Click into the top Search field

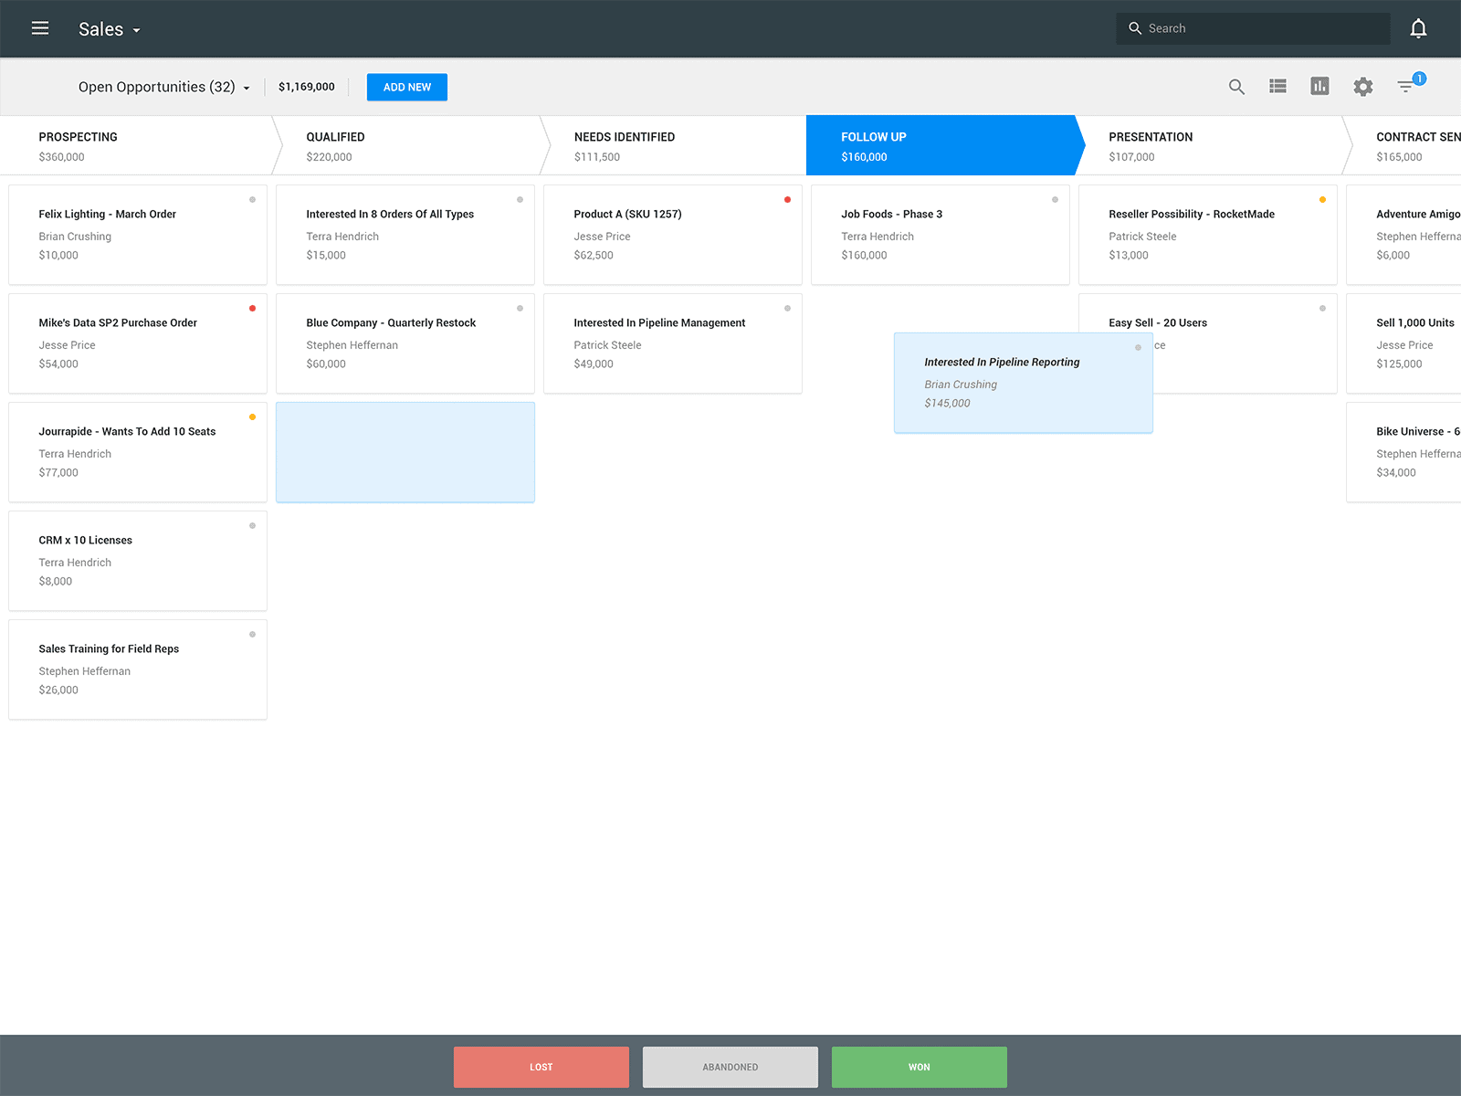pyautogui.click(x=1253, y=28)
